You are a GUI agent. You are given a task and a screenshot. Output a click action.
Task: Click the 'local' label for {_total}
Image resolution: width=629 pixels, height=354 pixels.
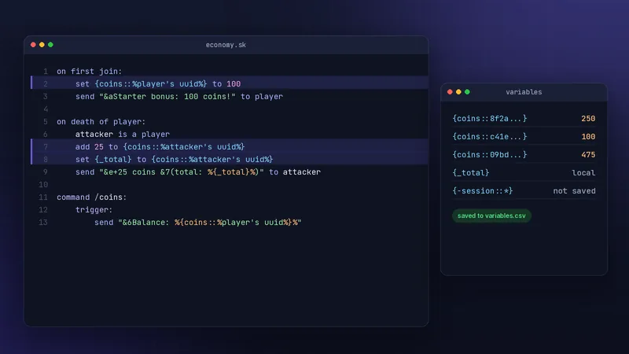pyautogui.click(x=583, y=172)
